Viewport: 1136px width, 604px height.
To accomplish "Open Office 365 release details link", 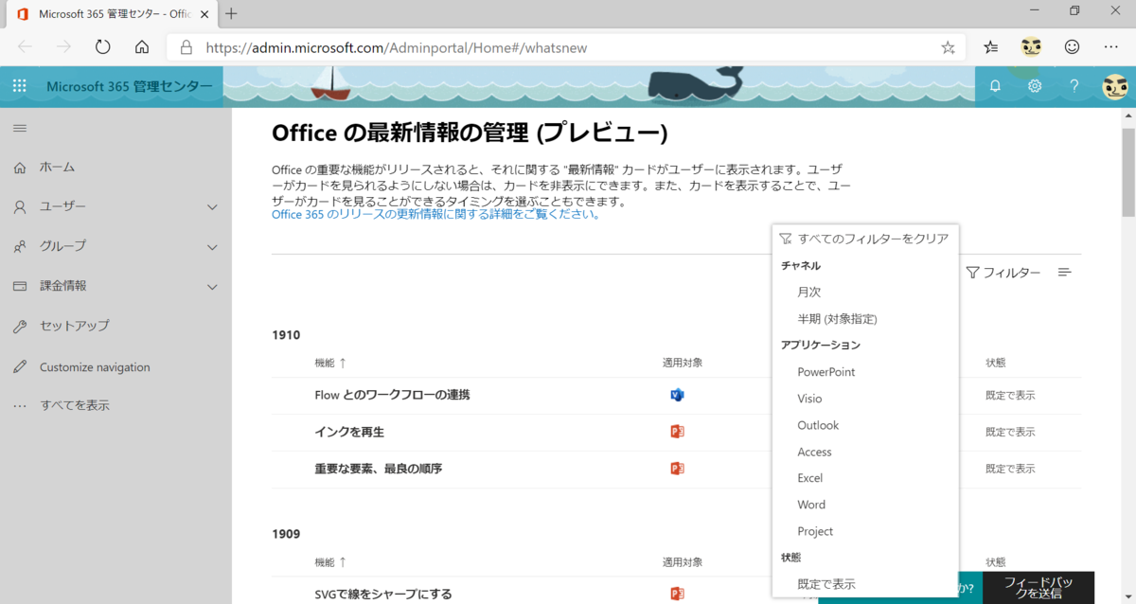I will point(436,214).
